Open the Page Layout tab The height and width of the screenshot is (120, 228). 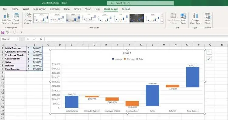tap(40, 9)
